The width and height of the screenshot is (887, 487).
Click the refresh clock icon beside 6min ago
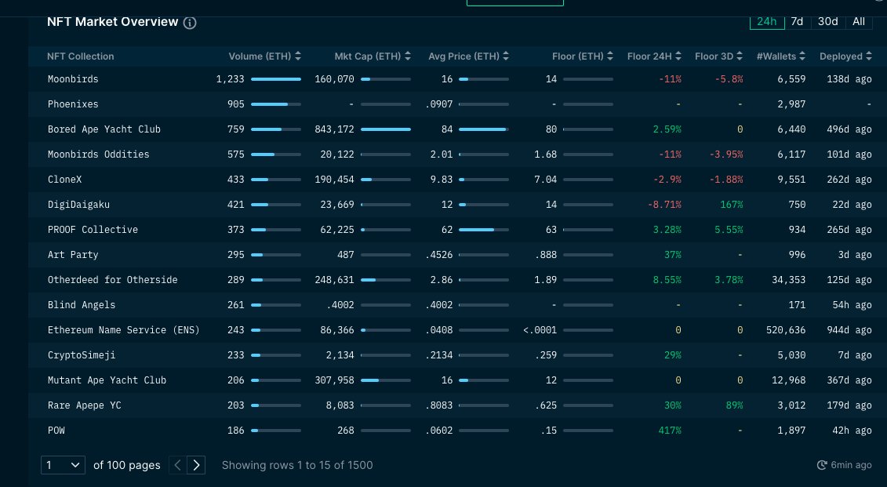pos(822,465)
